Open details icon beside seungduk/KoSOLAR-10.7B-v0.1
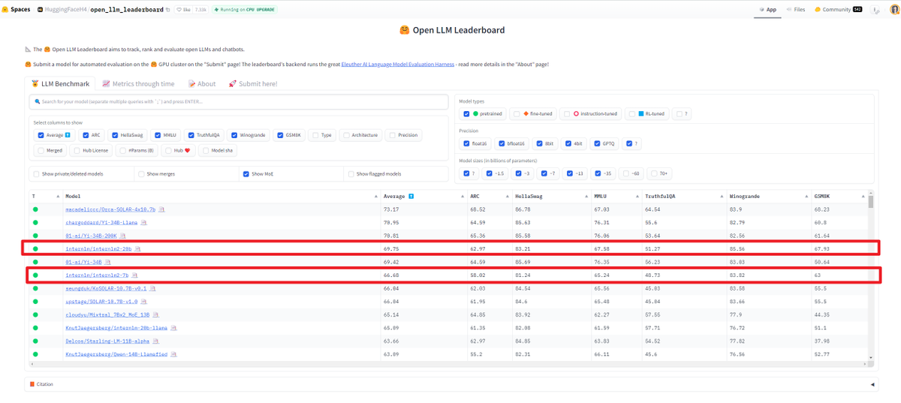Screen dimensions: 901x403 pos(153,288)
